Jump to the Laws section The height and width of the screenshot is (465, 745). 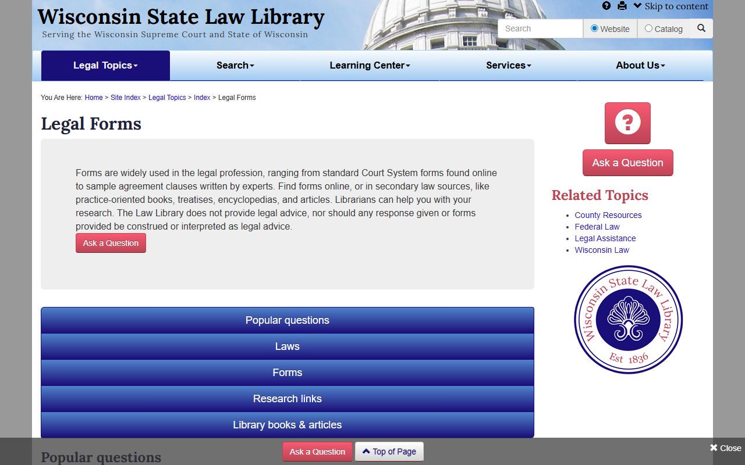coord(288,346)
